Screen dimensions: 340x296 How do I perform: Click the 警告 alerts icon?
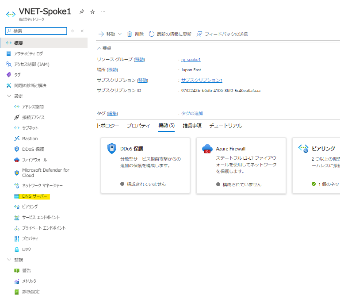[x=17, y=271]
